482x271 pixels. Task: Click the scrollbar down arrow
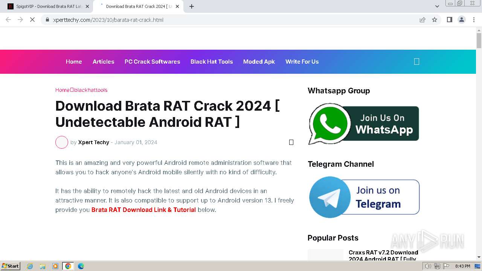pyautogui.click(x=479, y=257)
